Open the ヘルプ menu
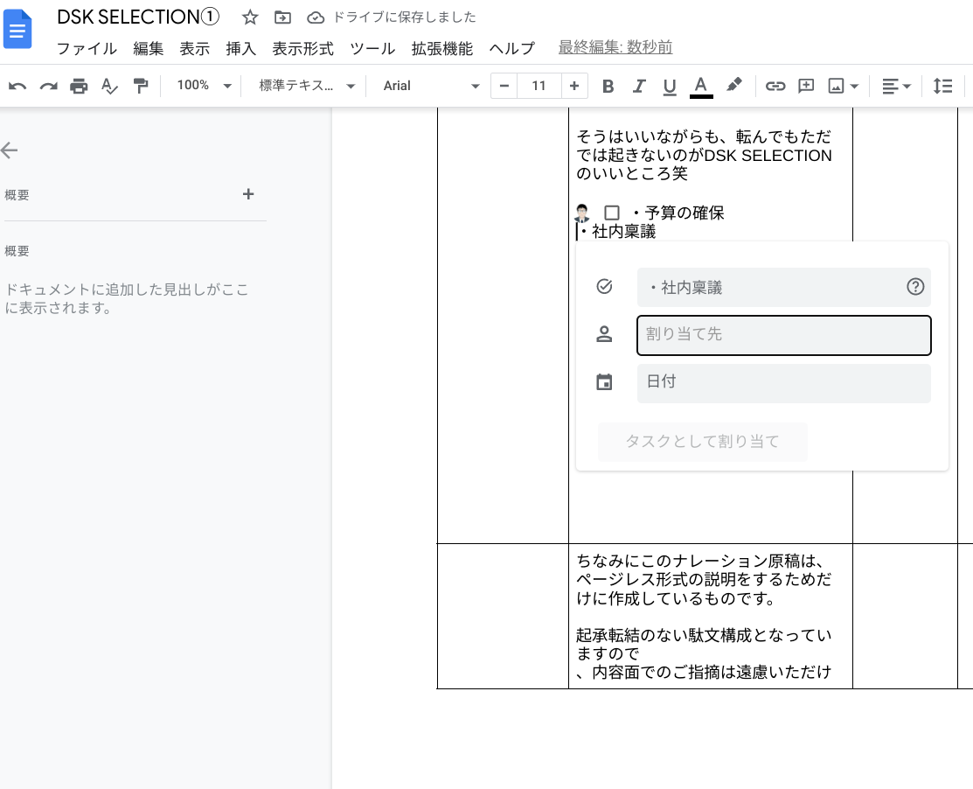This screenshot has width=973, height=789. point(511,48)
